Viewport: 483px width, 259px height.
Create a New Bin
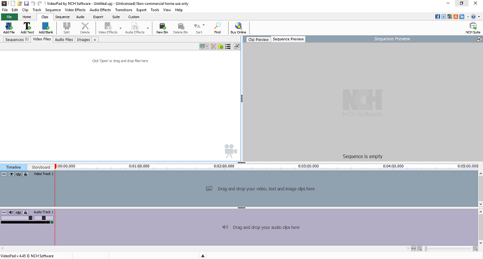pos(162,28)
